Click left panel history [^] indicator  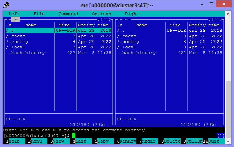pyautogui.click(x=105, y=20)
